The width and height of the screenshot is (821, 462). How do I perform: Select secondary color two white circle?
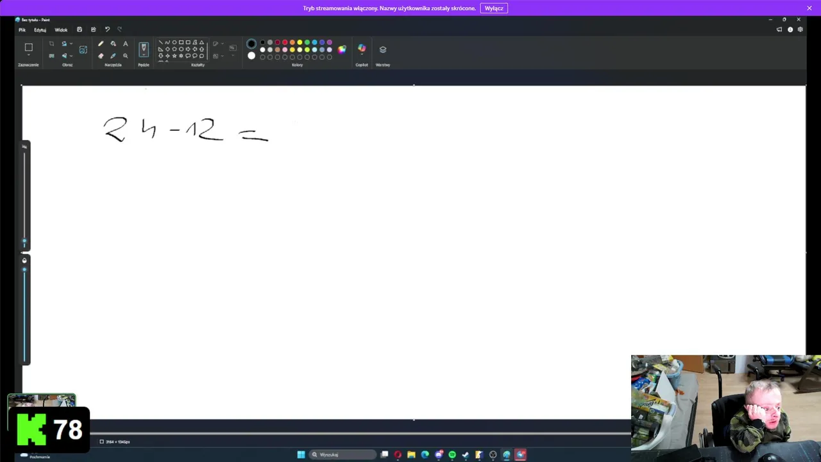click(251, 56)
